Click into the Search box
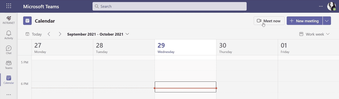Image resolution: width=339 pixels, height=99 pixels. tap(169, 6)
